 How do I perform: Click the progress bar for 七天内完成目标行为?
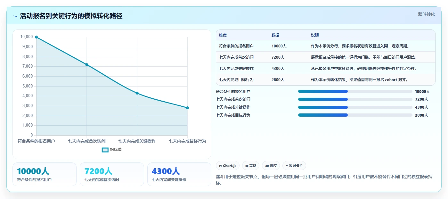(x=355, y=115)
